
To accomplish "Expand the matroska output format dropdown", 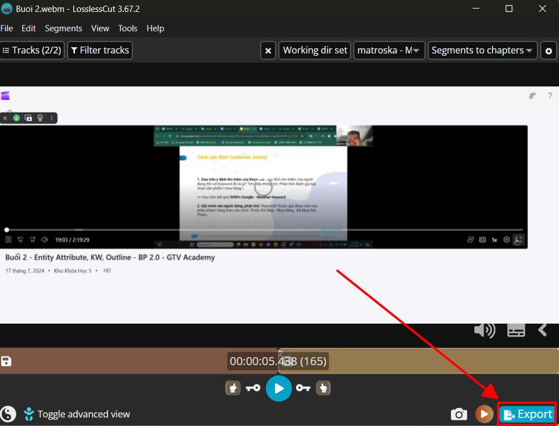I will pyautogui.click(x=389, y=50).
